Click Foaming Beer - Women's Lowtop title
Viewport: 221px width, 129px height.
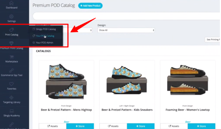coord(188,110)
